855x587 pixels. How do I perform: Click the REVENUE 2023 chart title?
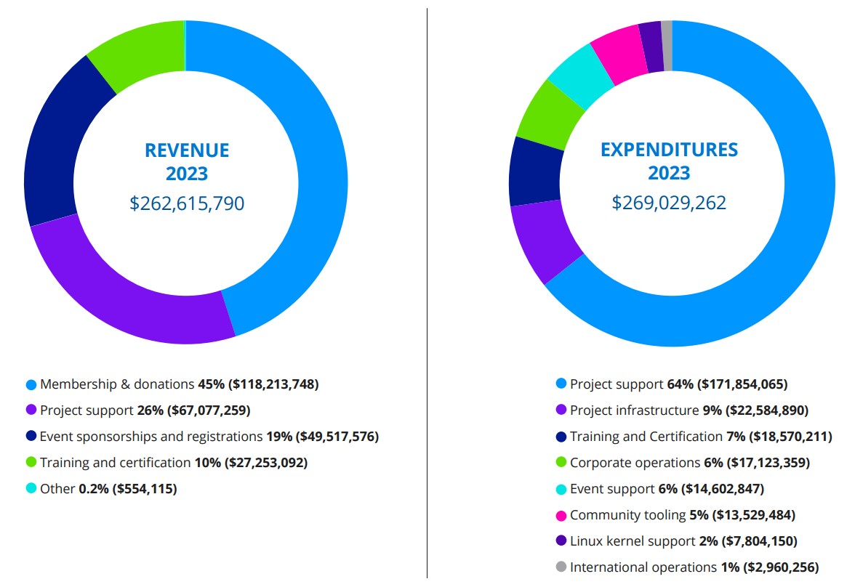(187, 162)
